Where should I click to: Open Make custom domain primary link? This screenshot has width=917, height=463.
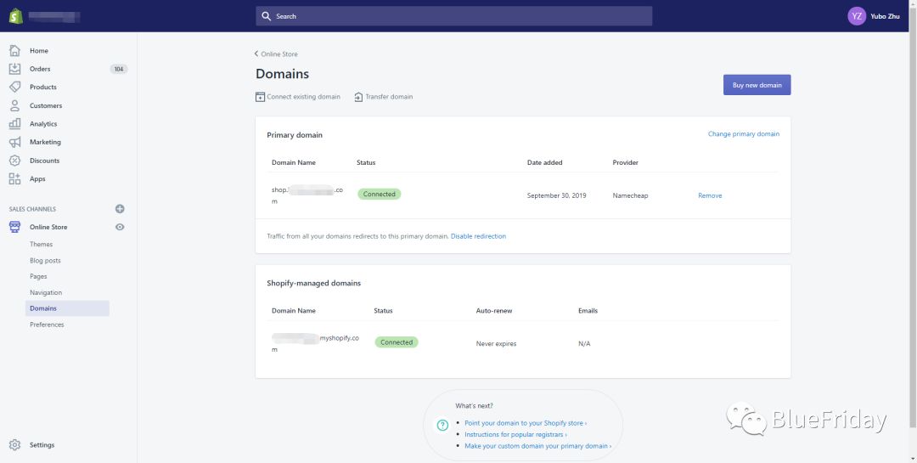(x=538, y=446)
